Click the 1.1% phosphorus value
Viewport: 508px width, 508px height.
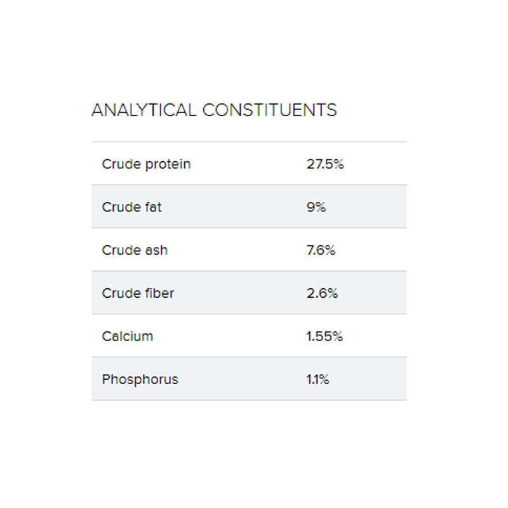(x=317, y=380)
